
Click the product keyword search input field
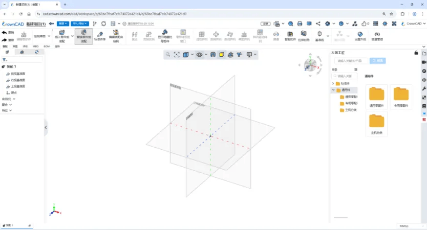352,60
